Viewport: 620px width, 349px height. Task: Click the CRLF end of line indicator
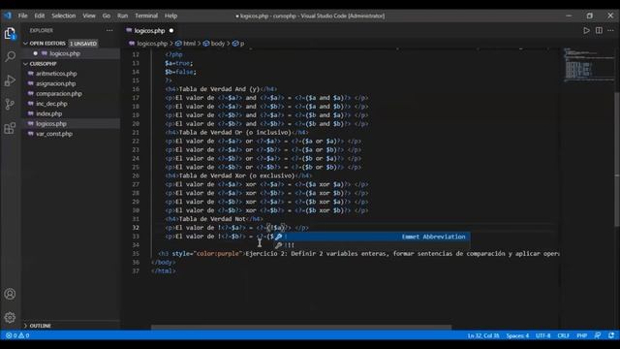click(563, 335)
